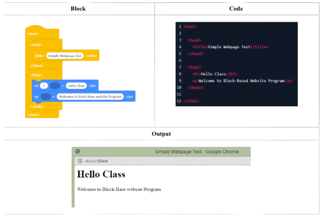
Task: Click code line 5 </head> tag
Action: click(196, 53)
